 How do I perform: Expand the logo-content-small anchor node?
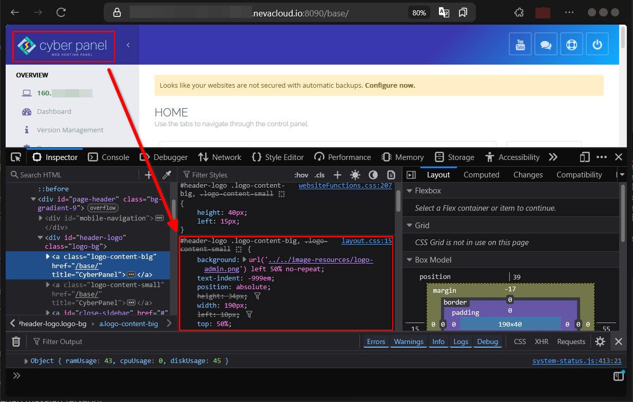(x=48, y=285)
